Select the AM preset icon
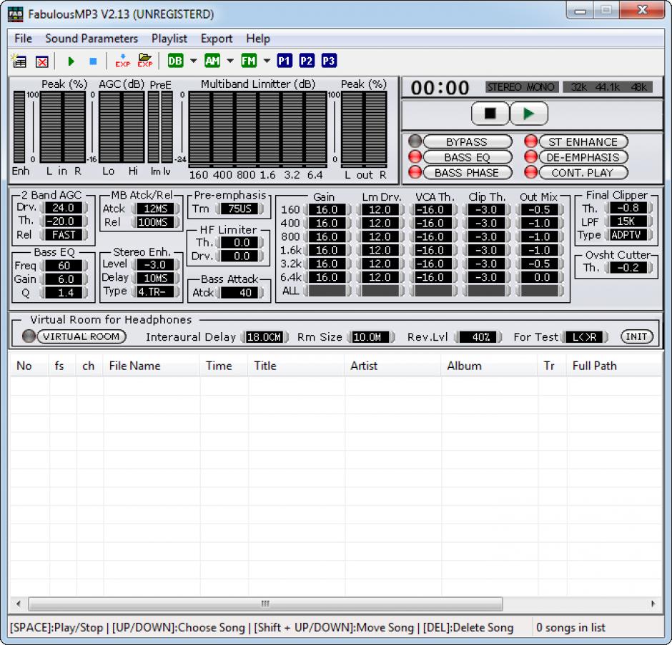This screenshot has width=672, height=645. [x=212, y=61]
